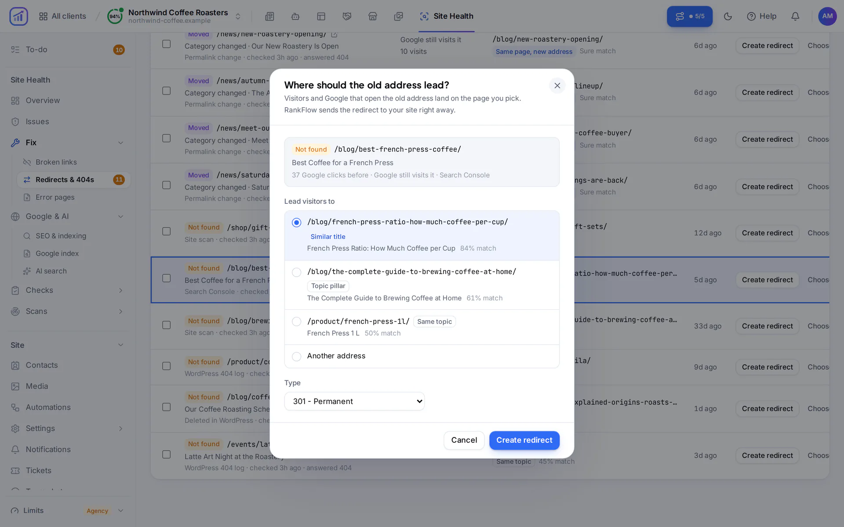Click the Help question-mark item
This screenshot has width=844, height=527.
pyautogui.click(x=762, y=16)
